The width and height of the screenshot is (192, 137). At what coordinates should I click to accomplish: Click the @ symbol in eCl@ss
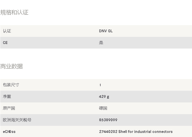10,132
